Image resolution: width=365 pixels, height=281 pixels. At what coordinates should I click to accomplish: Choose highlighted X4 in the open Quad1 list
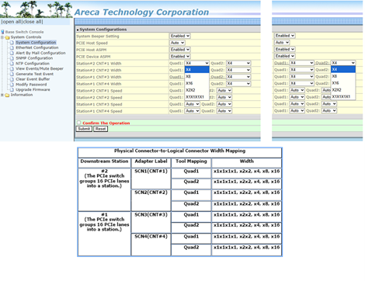pyautogui.click(x=196, y=70)
